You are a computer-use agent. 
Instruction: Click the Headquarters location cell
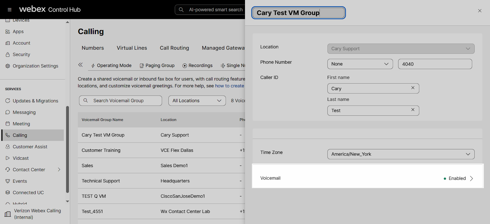175,181
